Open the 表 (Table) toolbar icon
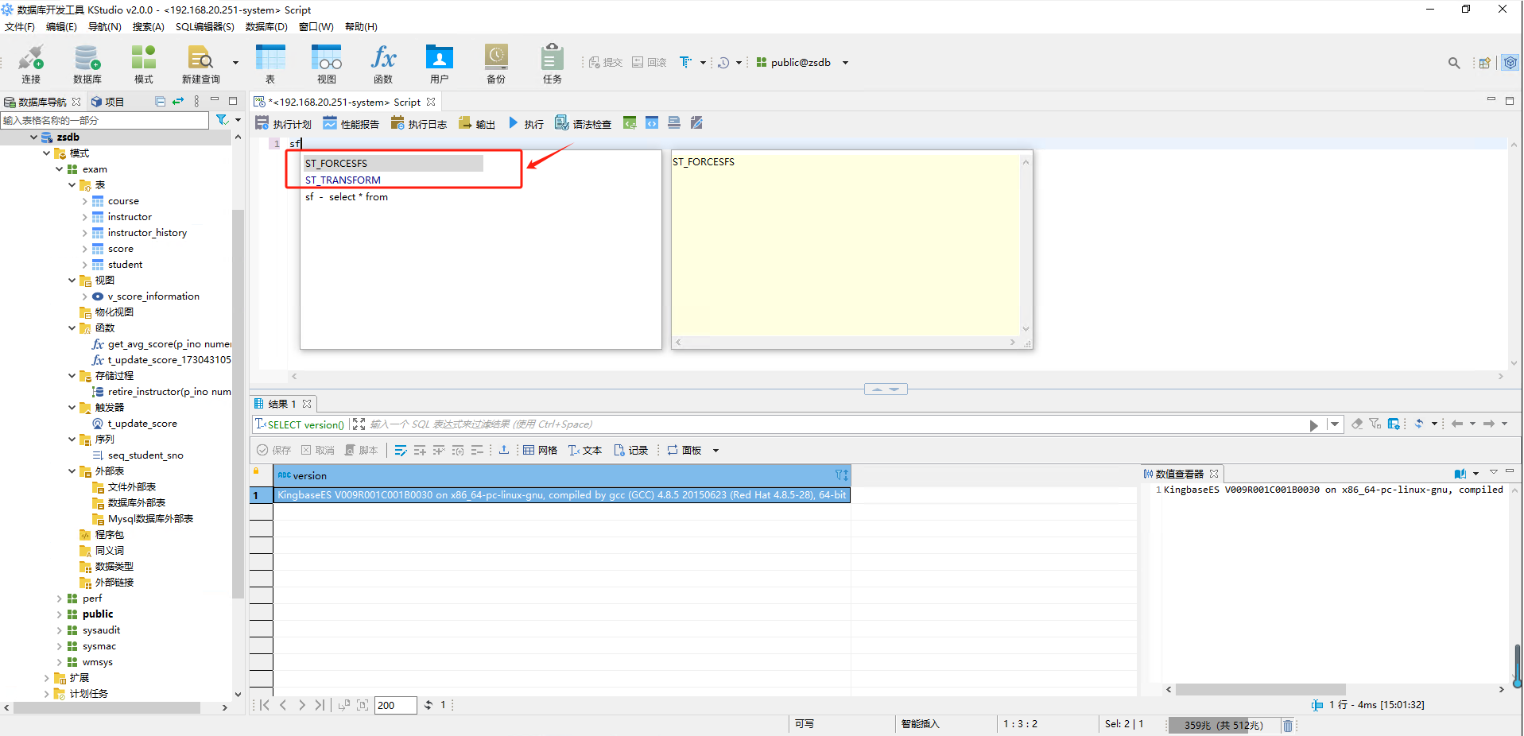The height and width of the screenshot is (736, 1524). (x=270, y=64)
